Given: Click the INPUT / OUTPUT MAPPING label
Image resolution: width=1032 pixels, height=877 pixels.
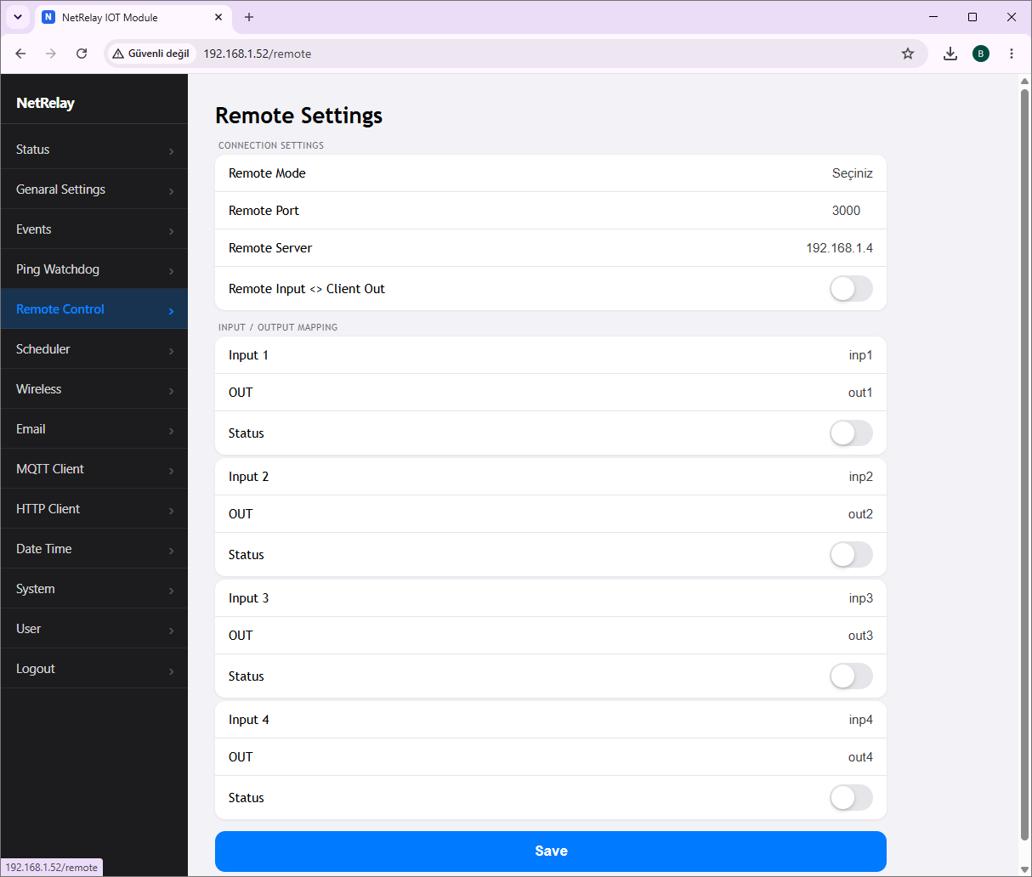Looking at the screenshot, I should click(278, 327).
